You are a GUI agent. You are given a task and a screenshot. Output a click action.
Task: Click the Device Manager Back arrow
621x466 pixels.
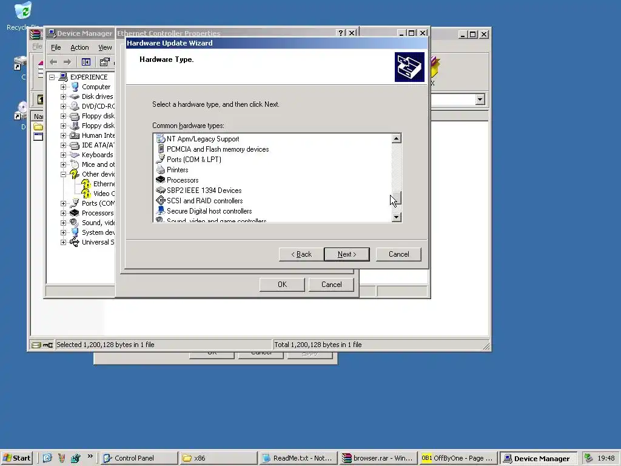[x=53, y=62]
